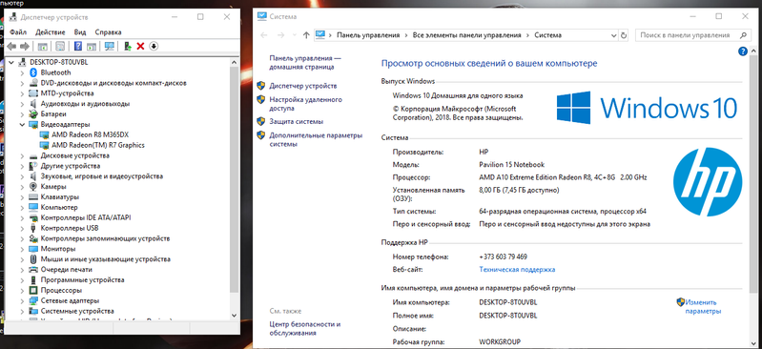Open Properties via the toolbar properties icon
The width and height of the screenshot is (762, 349).
[x=60, y=46]
